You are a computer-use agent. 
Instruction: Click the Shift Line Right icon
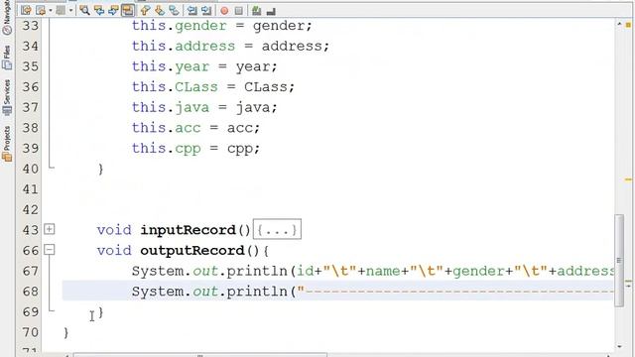(206, 10)
